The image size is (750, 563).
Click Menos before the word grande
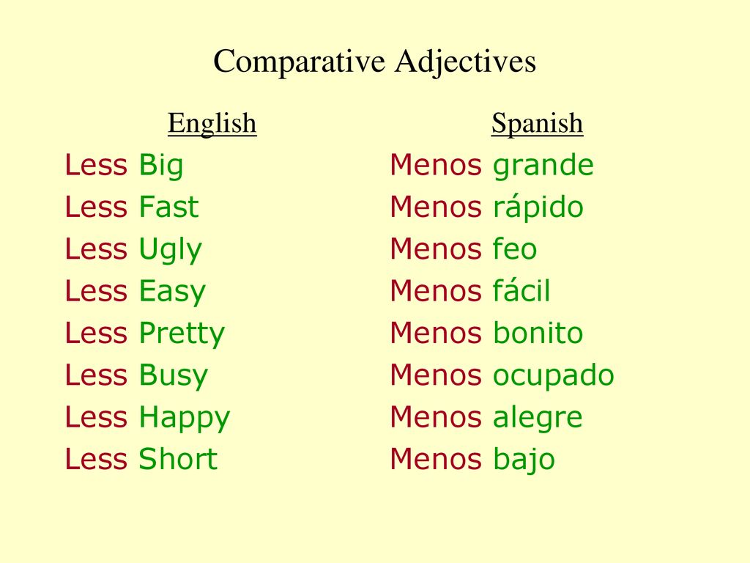[436, 165]
